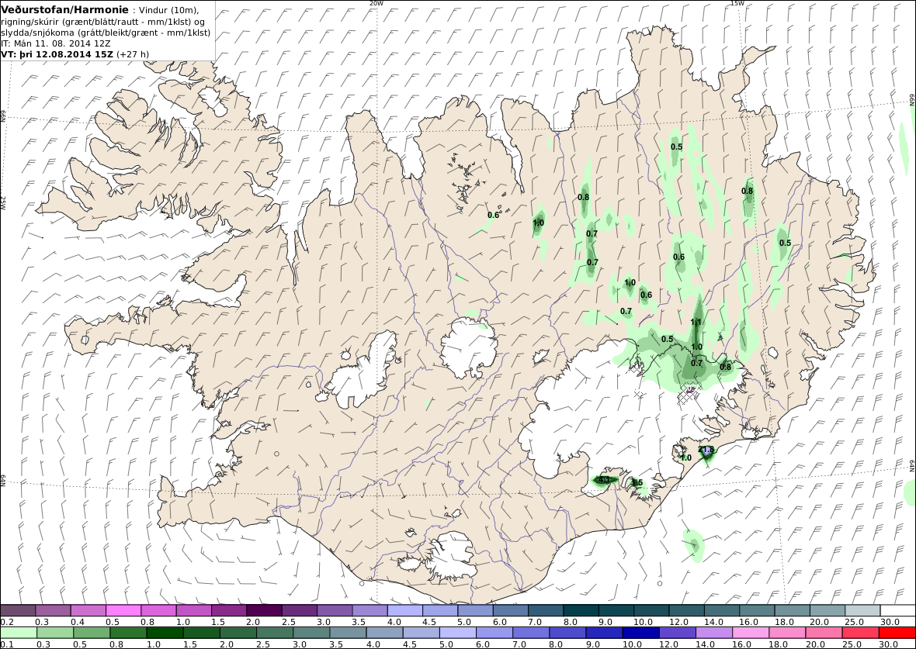Click the legend label '0.1' in bottom row

click(x=6, y=644)
